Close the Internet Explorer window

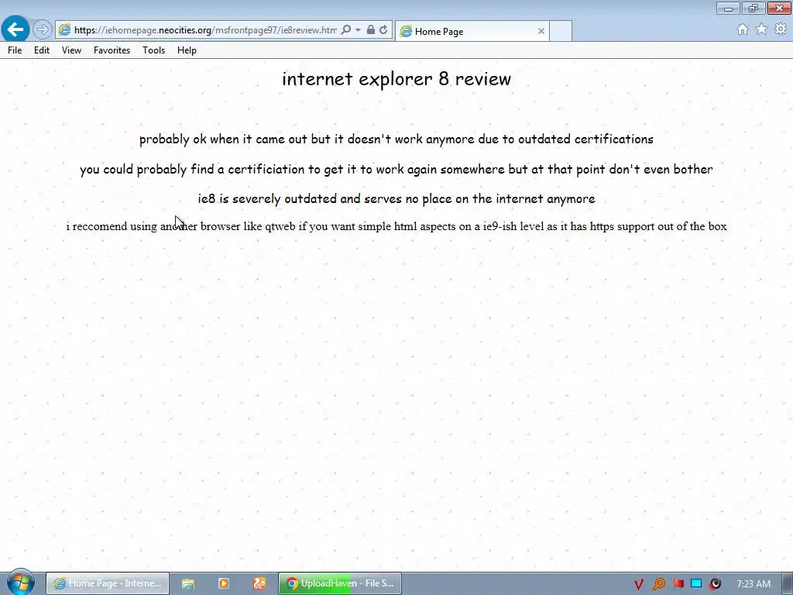coord(779,8)
